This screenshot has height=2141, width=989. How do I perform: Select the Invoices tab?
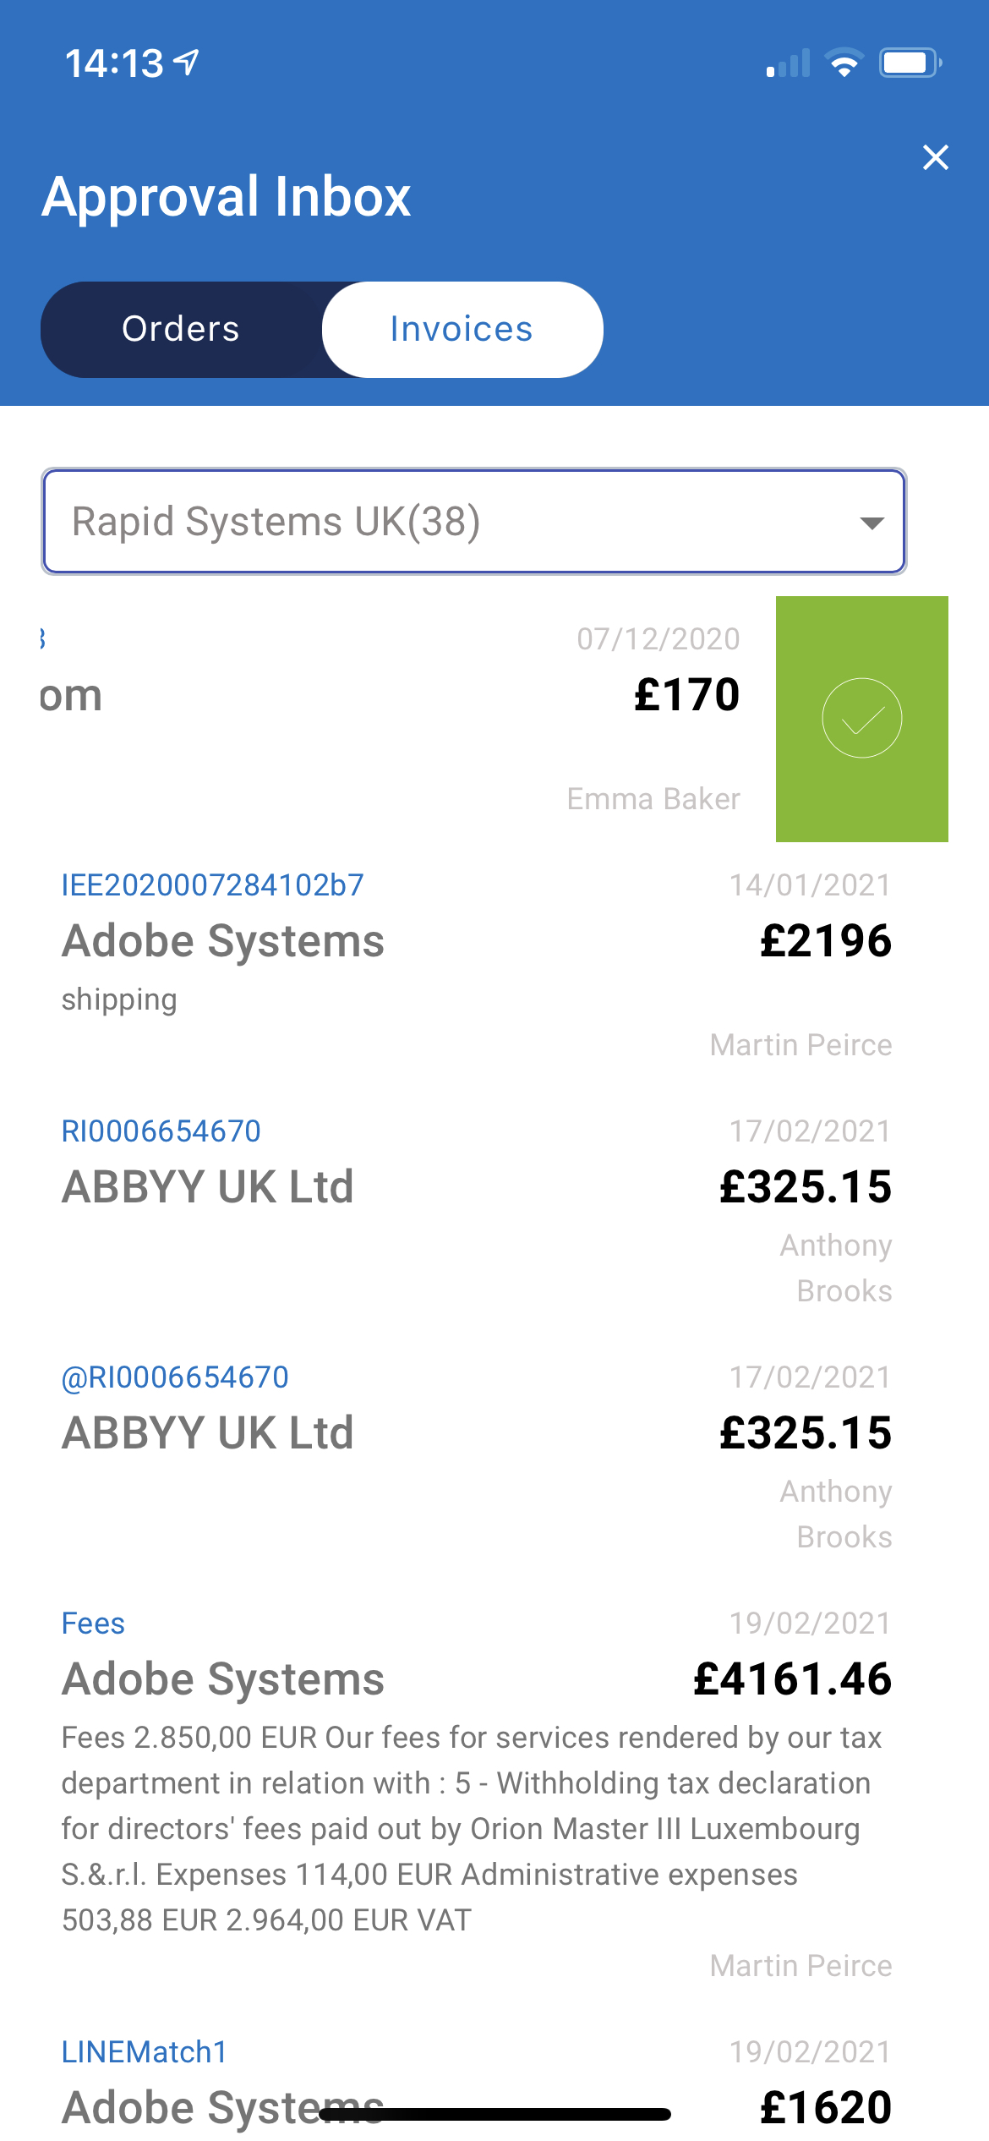(462, 329)
